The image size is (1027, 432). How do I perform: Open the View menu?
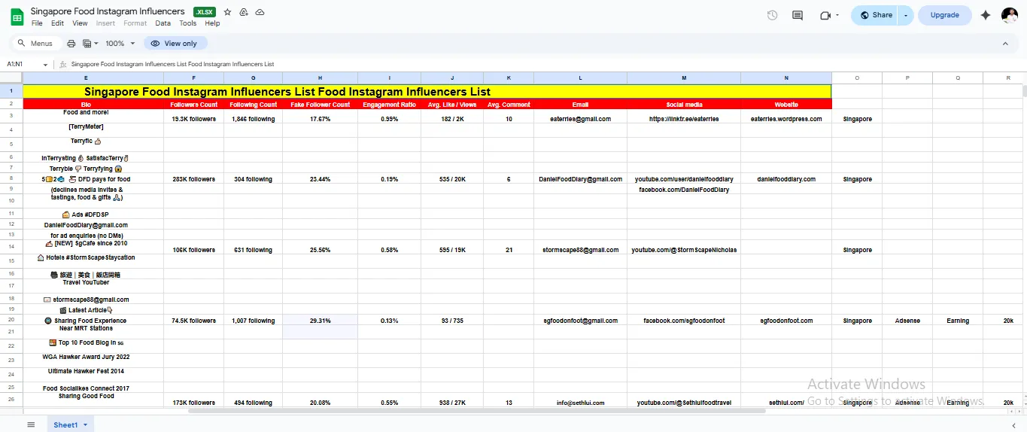pos(80,23)
